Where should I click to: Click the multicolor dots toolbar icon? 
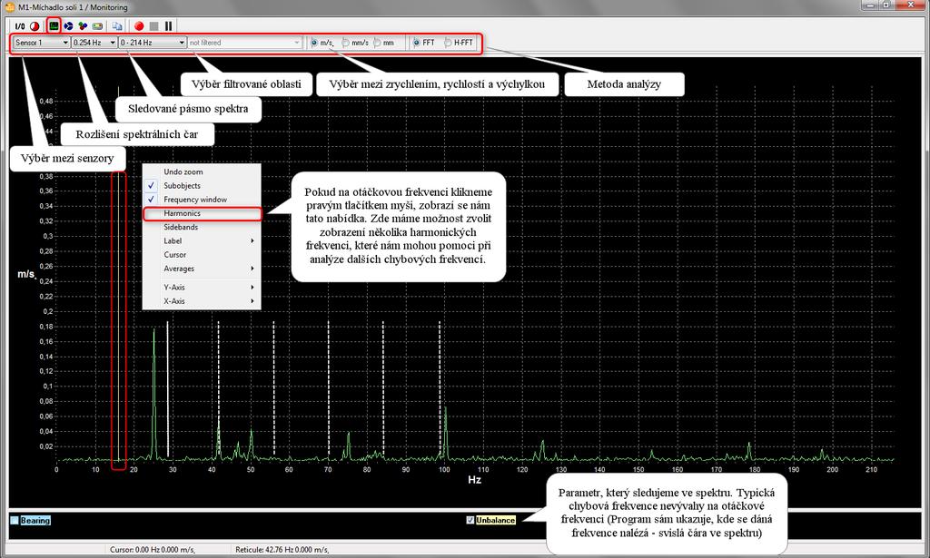(83, 26)
